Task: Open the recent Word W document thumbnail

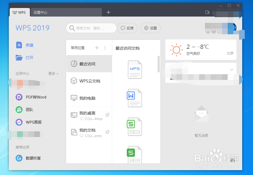Action: pyautogui.click(x=134, y=98)
